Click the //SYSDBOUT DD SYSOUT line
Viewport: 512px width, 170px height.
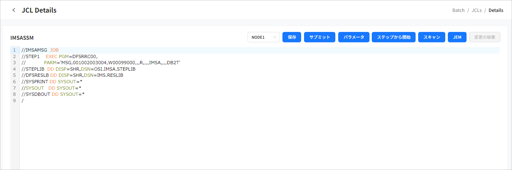pos(53,94)
